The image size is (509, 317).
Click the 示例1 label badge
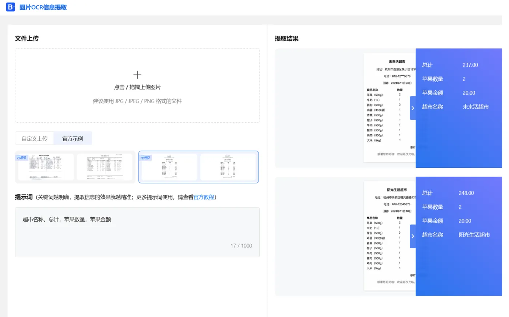tap(22, 158)
